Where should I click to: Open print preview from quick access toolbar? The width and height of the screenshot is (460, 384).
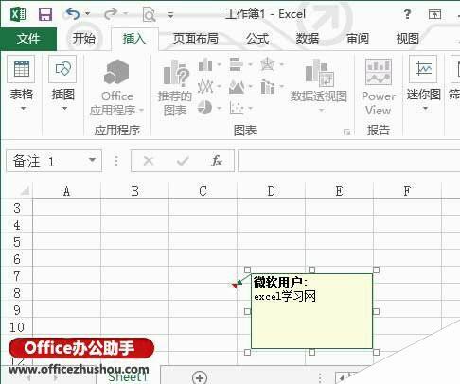pos(149,14)
